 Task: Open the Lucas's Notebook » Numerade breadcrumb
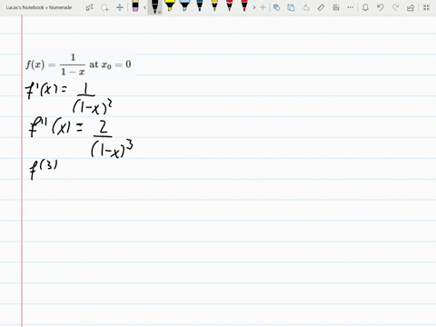39,7
